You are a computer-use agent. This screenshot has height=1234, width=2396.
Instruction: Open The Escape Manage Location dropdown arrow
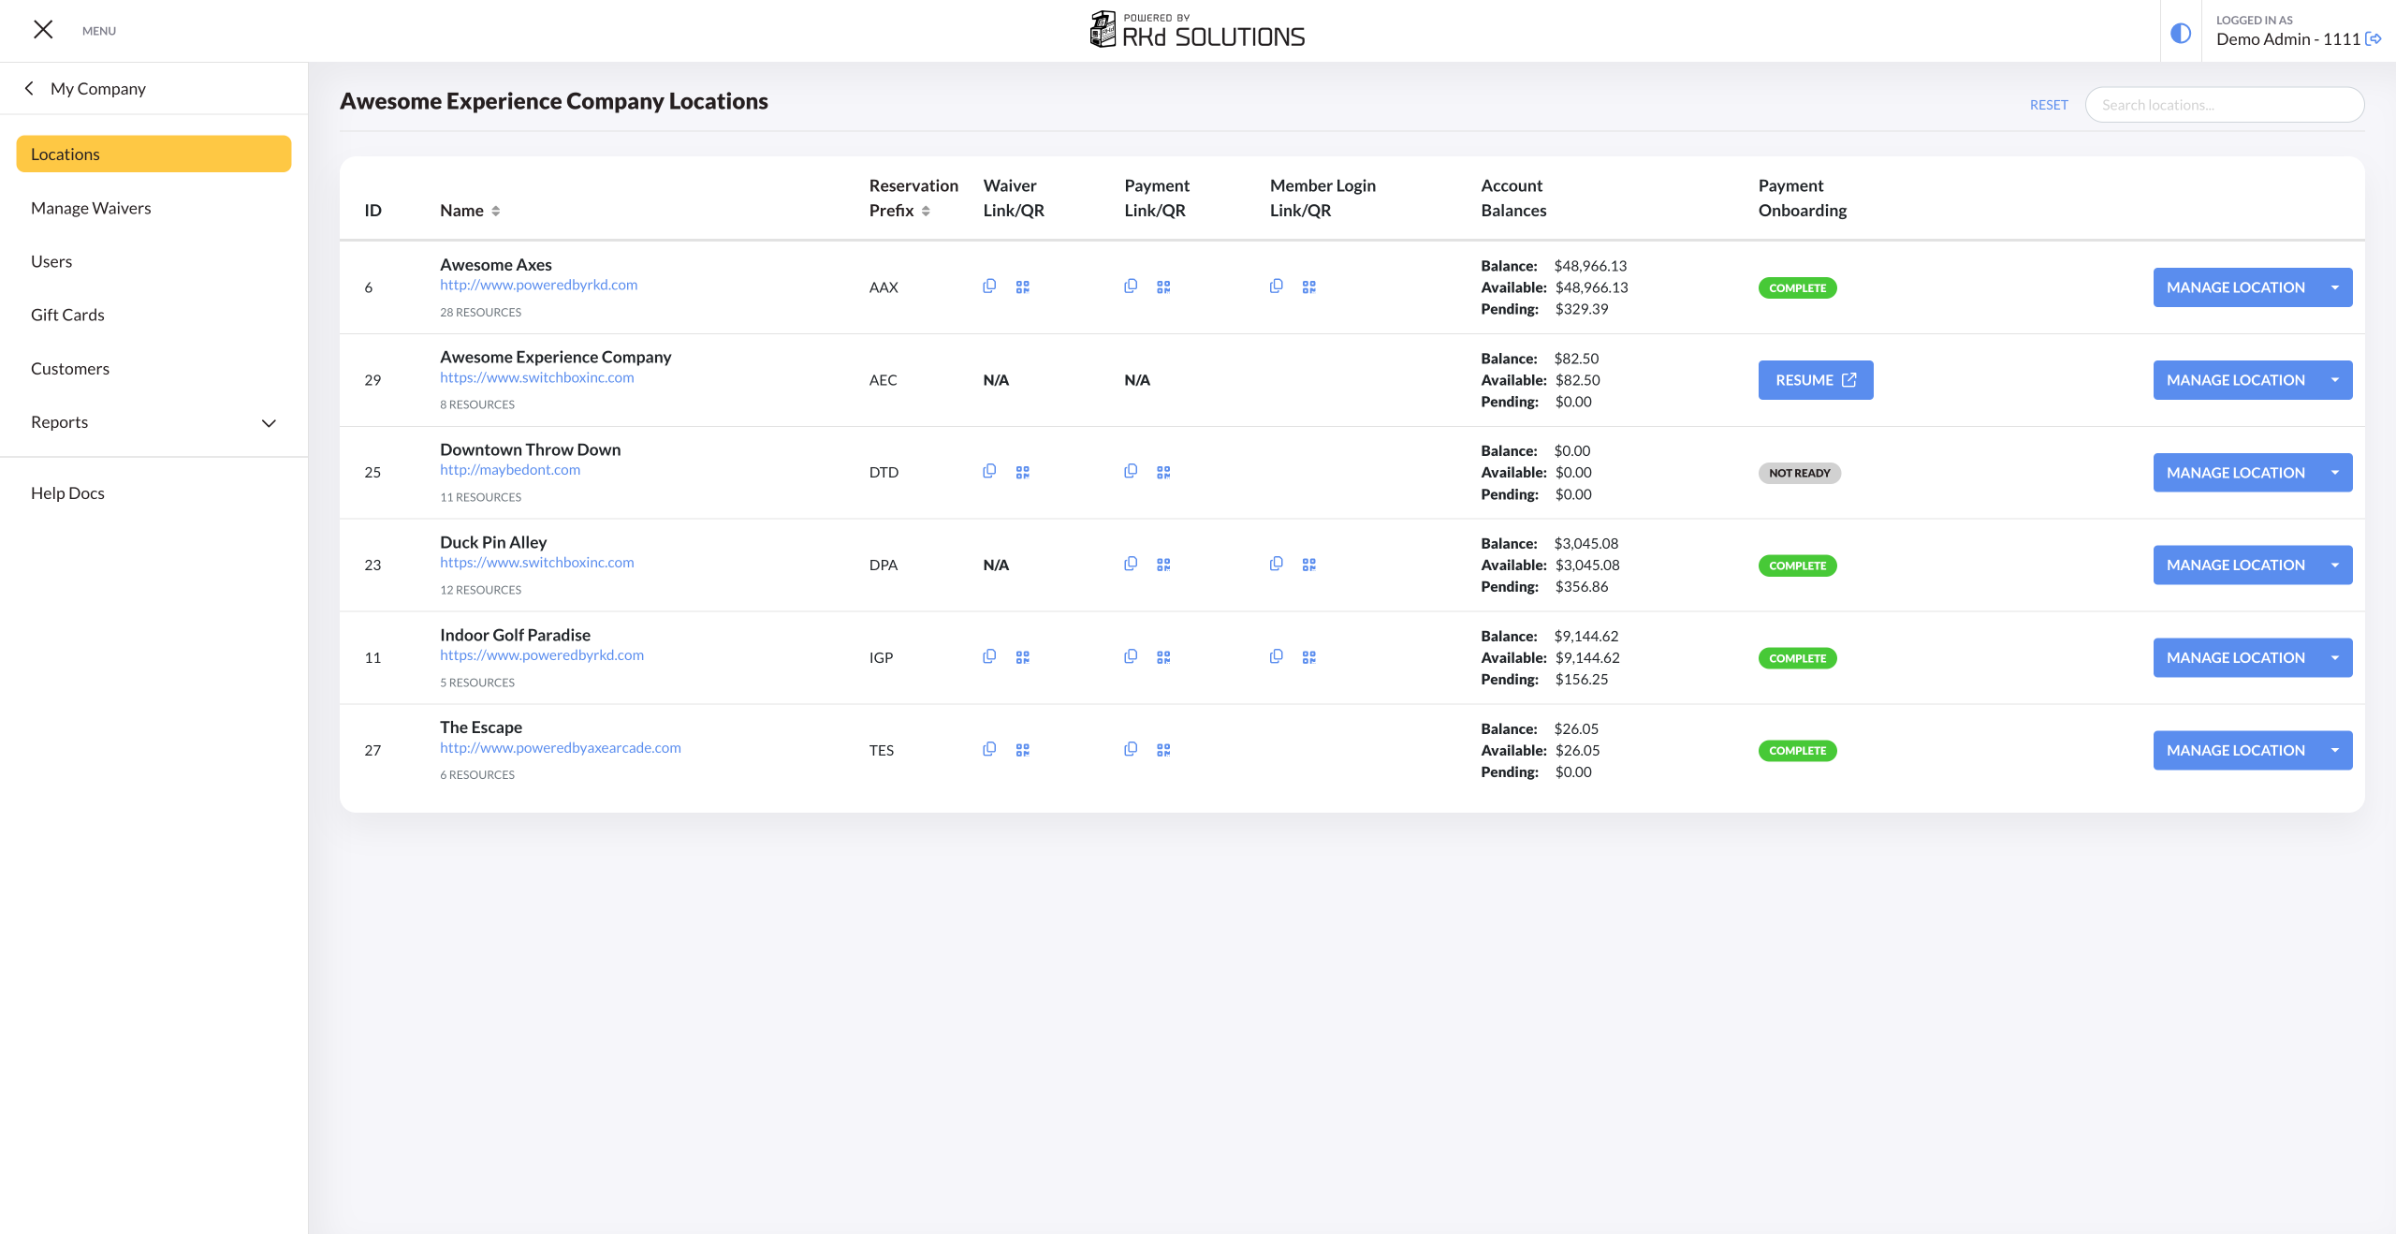pyautogui.click(x=2334, y=750)
